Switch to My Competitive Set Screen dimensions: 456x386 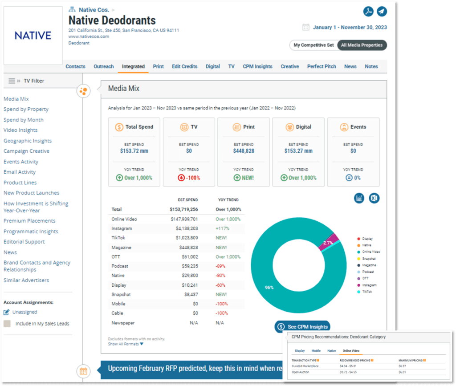tap(313, 45)
